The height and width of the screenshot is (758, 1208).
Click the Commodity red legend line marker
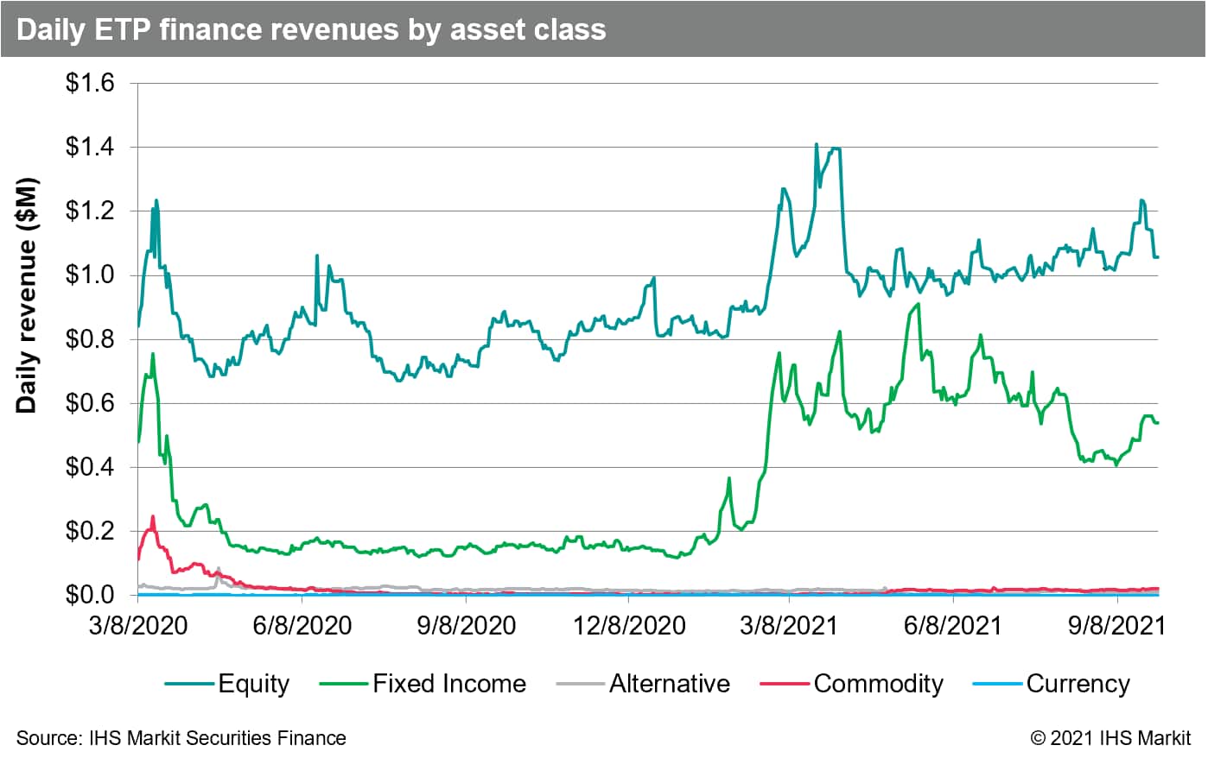click(x=785, y=685)
